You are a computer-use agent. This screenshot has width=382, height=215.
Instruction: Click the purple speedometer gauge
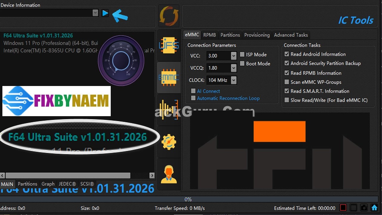coord(121,61)
